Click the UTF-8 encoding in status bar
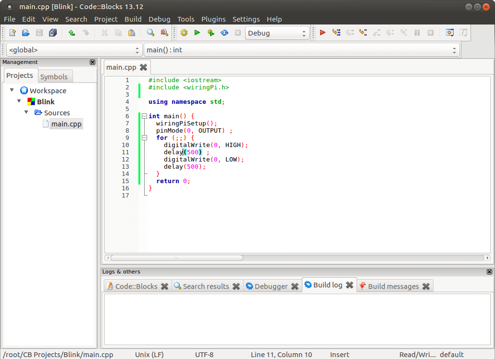 204,355
